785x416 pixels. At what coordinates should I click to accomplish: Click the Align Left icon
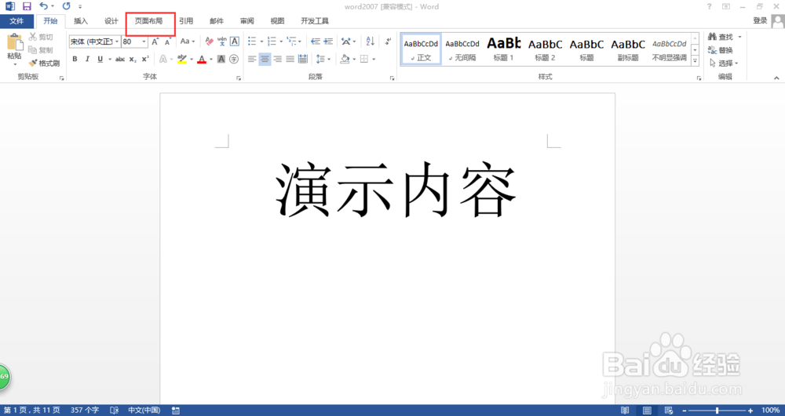pos(252,59)
